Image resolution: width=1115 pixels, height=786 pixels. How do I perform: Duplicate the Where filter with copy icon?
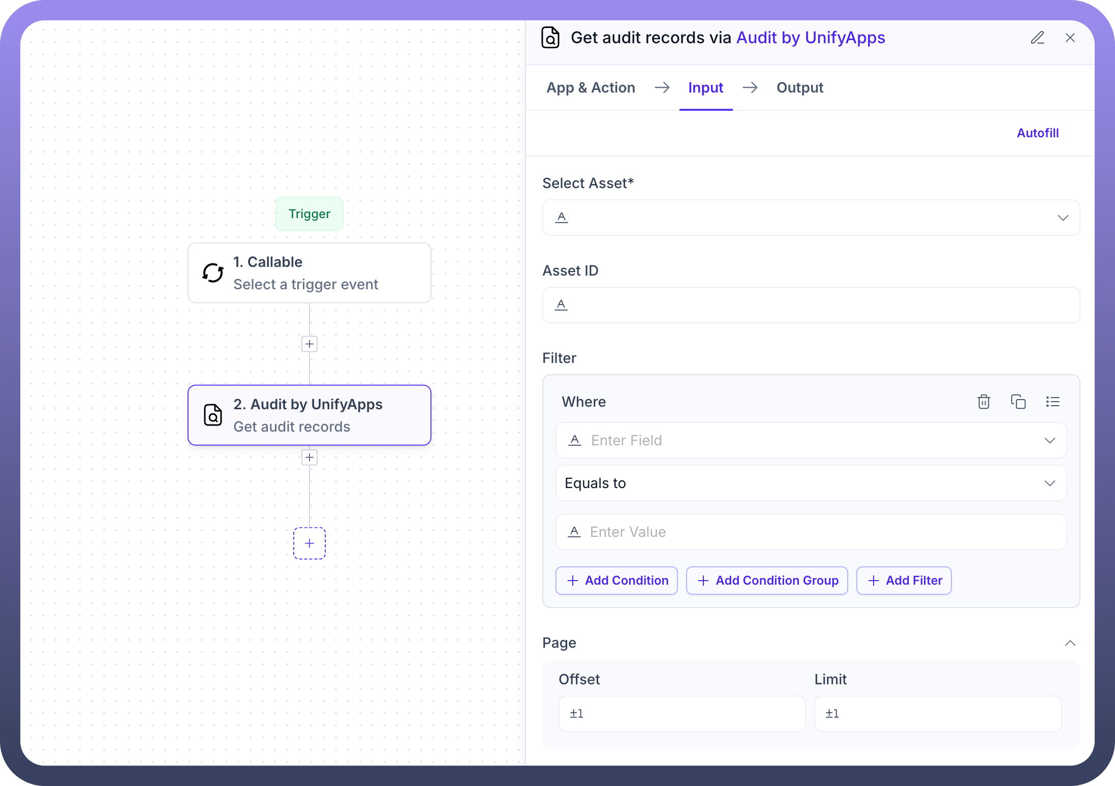(1018, 402)
